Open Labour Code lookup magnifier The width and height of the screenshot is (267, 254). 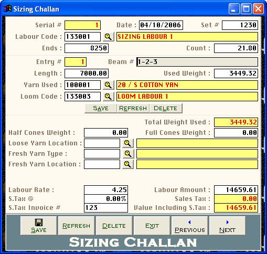(109, 37)
